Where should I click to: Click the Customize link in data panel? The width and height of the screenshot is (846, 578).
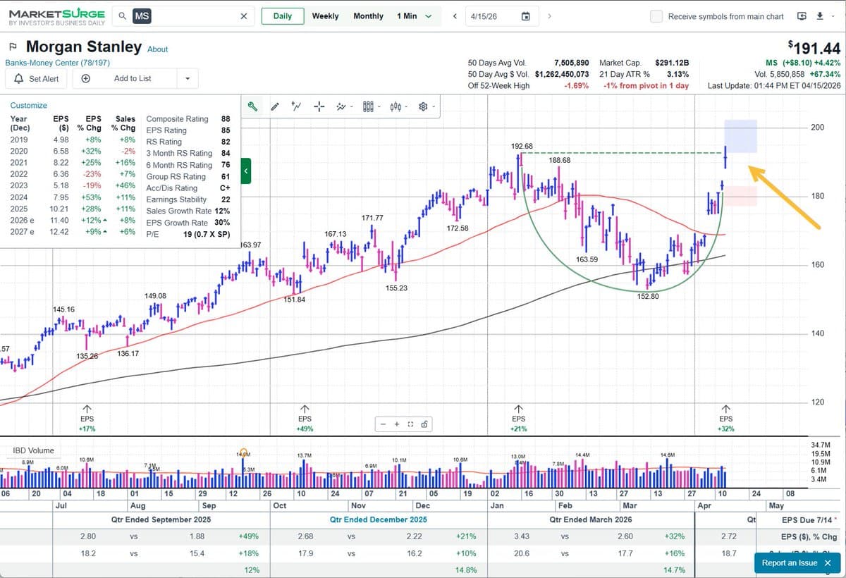pos(29,105)
